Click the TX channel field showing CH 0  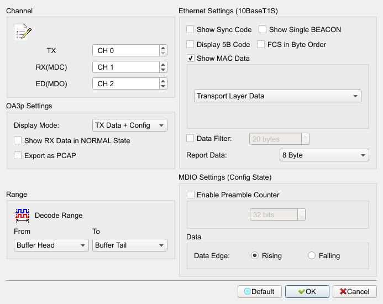[x=126, y=51]
